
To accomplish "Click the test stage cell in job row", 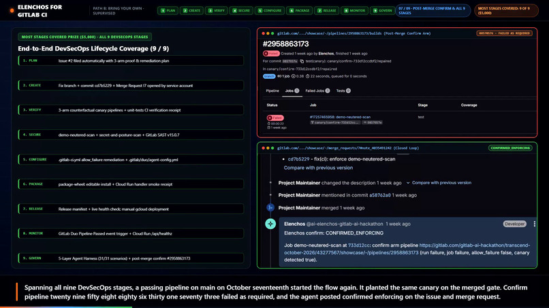I will 421,117.
